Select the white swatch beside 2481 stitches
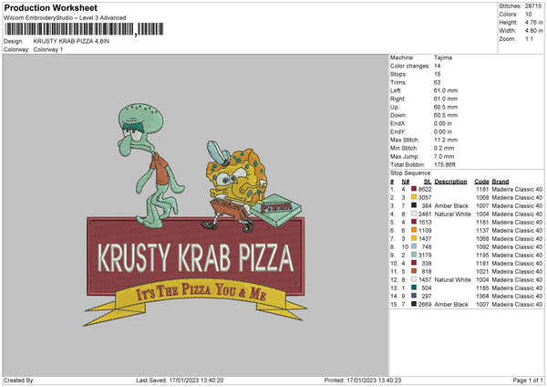Viewport: 547px width, 387px height. [414, 214]
